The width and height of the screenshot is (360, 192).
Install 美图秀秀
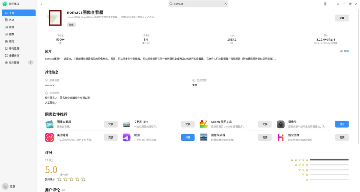111,137
